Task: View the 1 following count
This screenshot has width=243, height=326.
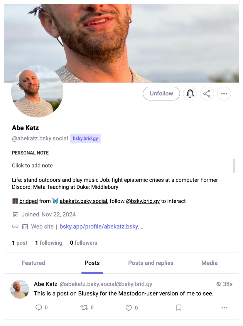Action: [49, 243]
